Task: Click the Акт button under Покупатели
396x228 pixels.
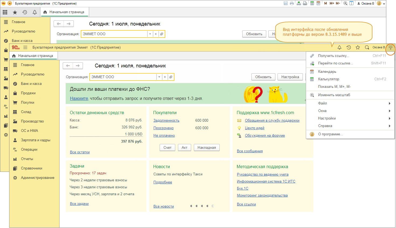Action: click(x=184, y=148)
